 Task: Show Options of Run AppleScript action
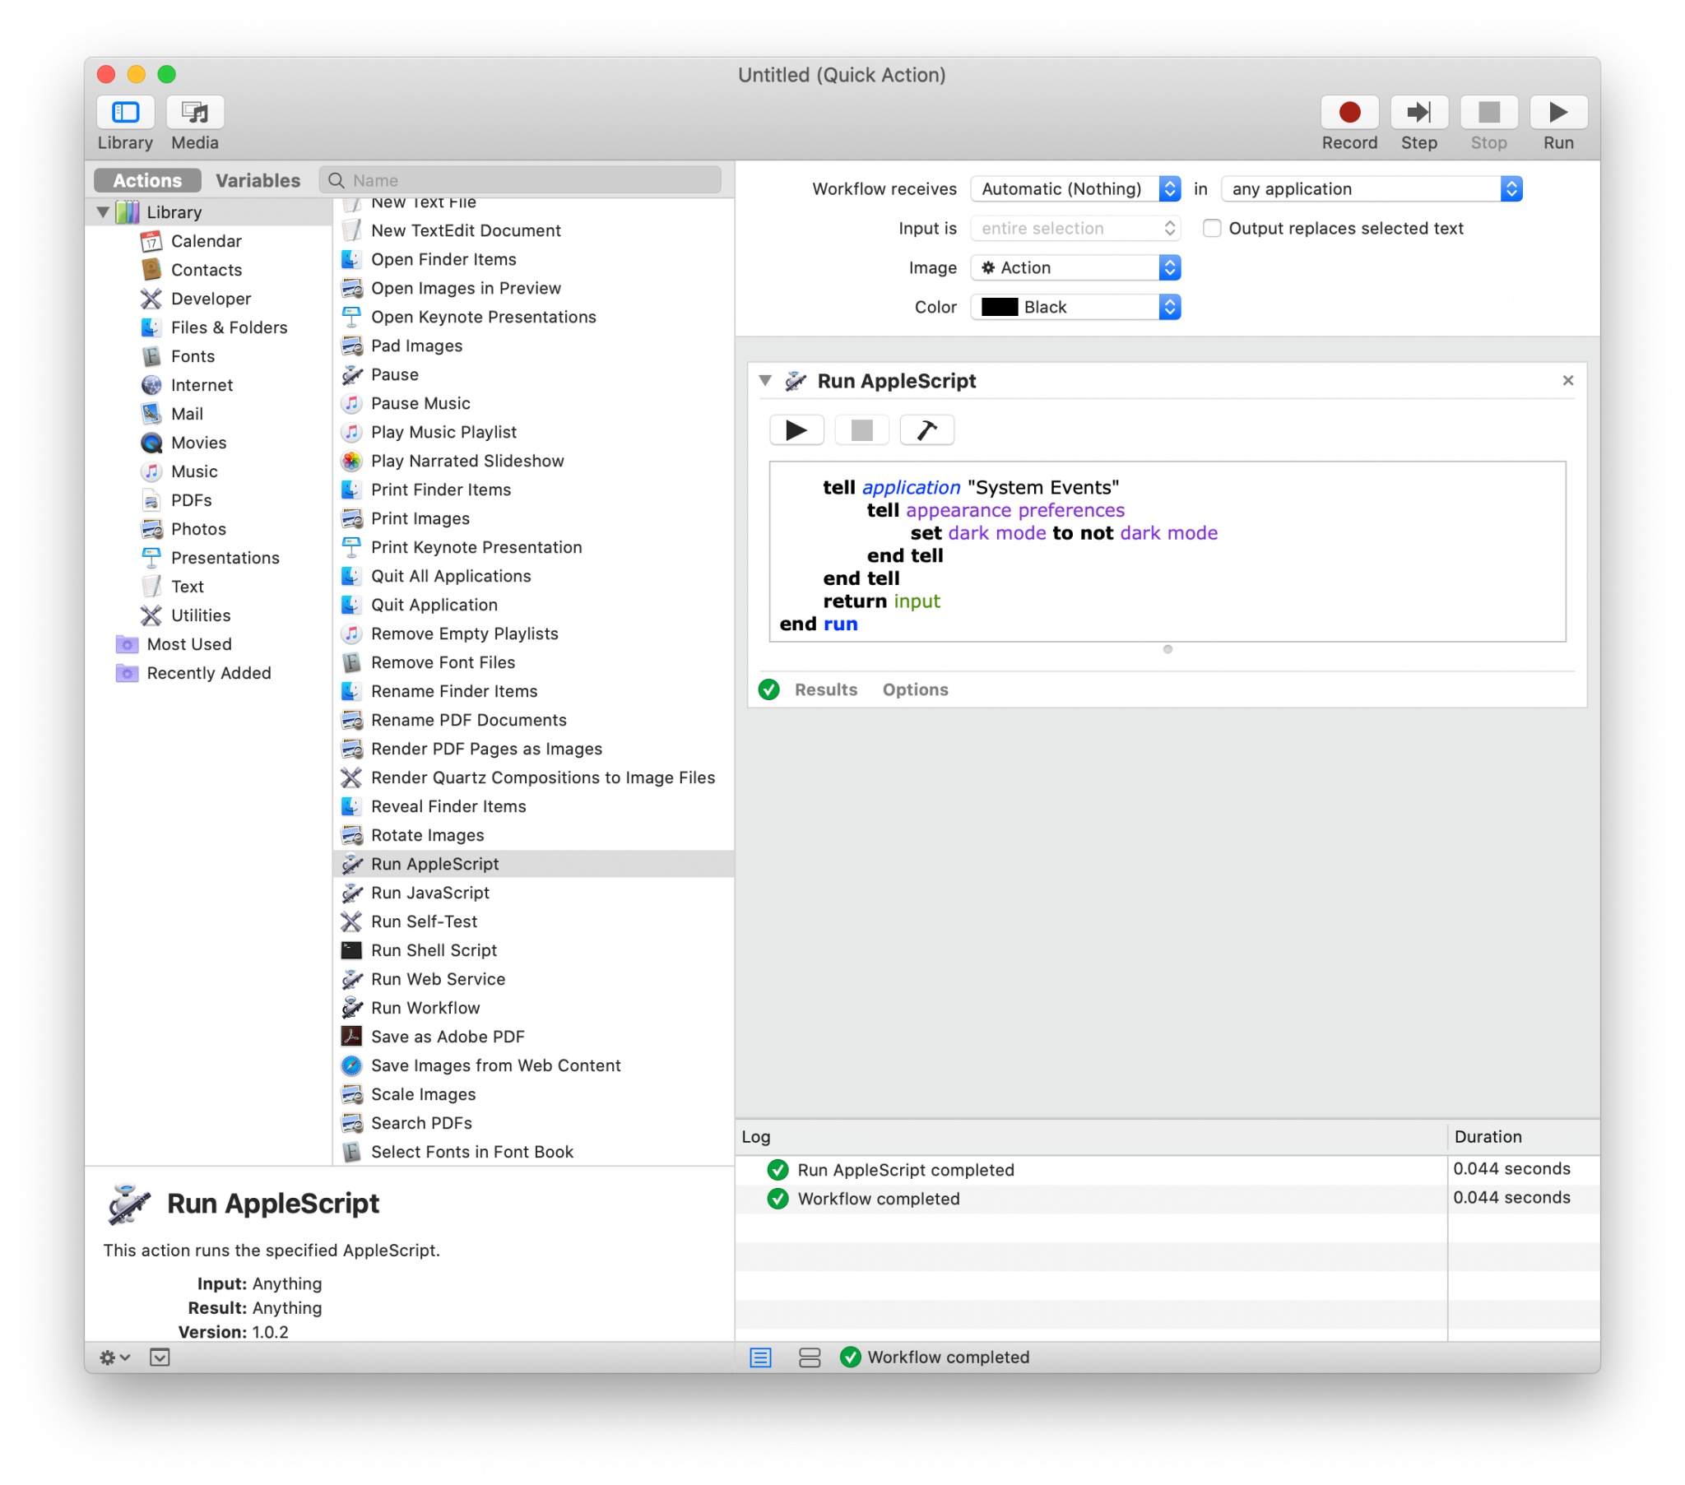click(x=915, y=689)
